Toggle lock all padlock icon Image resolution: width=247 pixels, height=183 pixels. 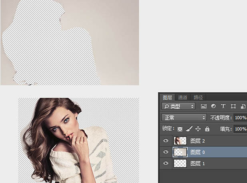pyautogui.click(x=207, y=129)
